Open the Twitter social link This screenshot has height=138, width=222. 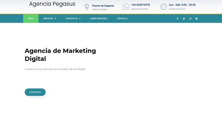(x=184, y=19)
